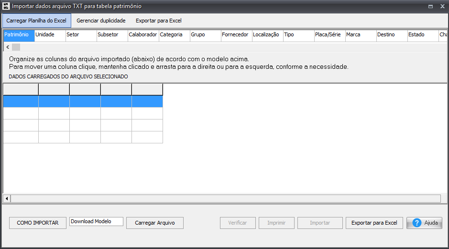Image resolution: width=449 pixels, height=249 pixels.
Task: Select the Patrimônio column header
Action: (x=19, y=35)
